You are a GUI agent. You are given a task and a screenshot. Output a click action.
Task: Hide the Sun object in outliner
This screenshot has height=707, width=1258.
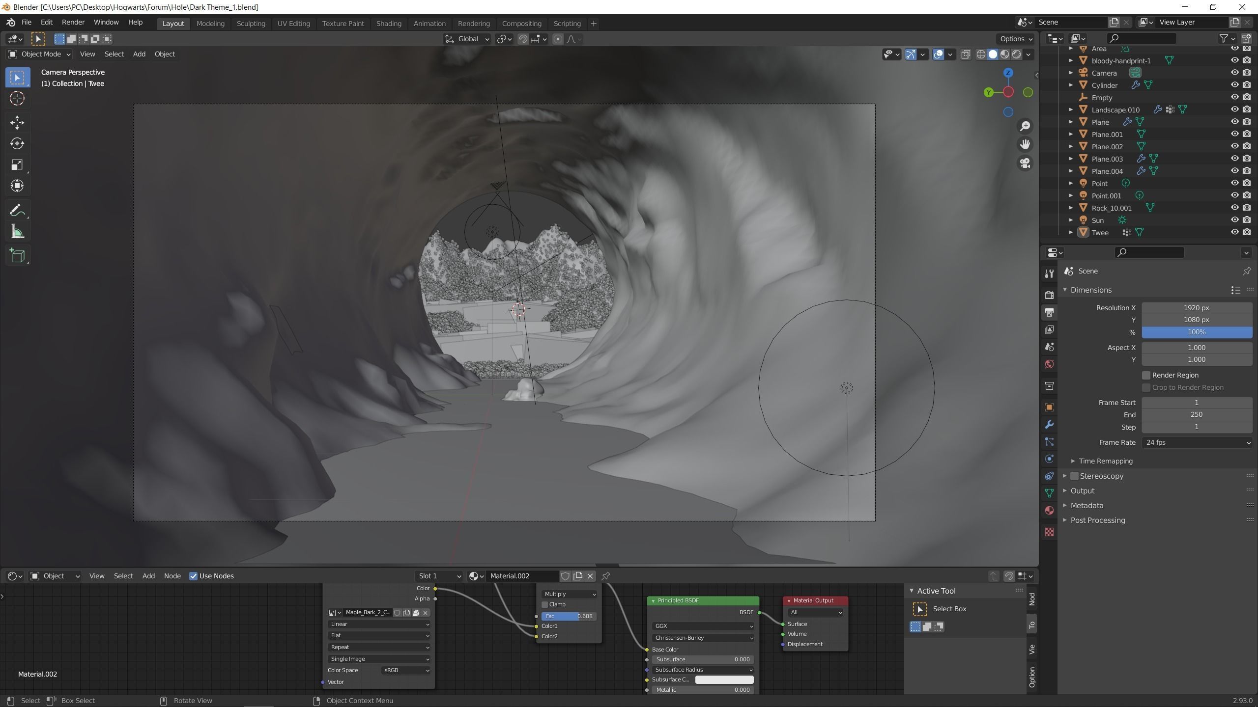click(1234, 220)
